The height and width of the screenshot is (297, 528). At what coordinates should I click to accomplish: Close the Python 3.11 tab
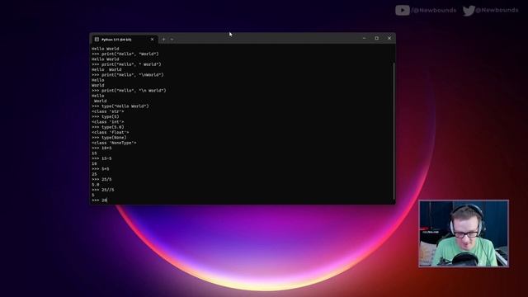pos(152,40)
